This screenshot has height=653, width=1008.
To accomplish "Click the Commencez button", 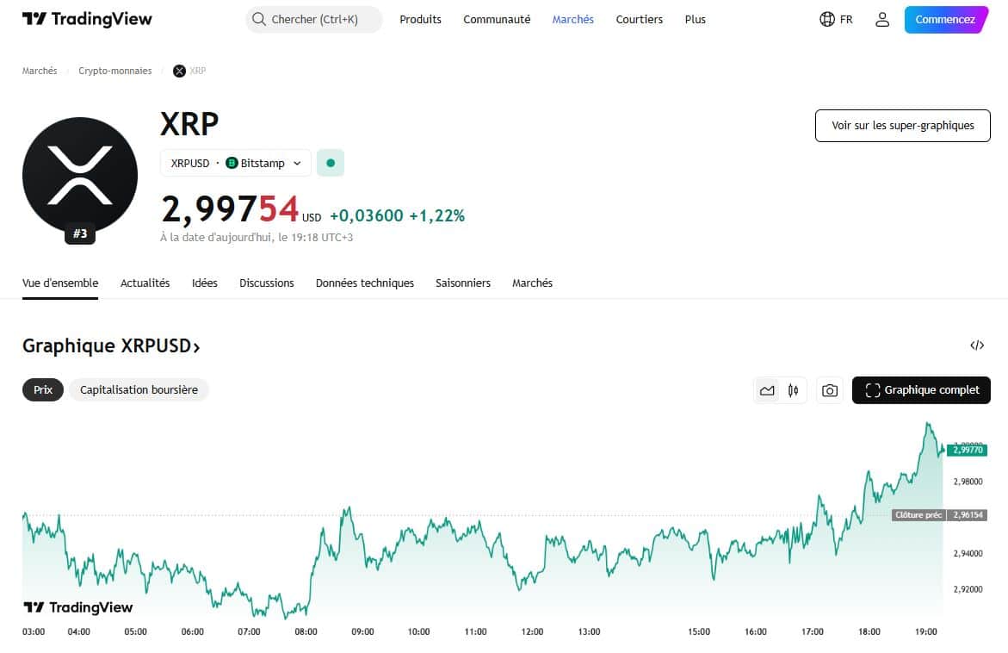I will pyautogui.click(x=946, y=19).
